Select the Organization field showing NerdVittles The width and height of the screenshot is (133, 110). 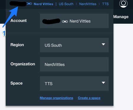pos(74,64)
